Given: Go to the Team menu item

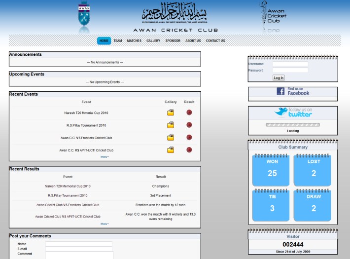Looking at the screenshot, I should 118,41.
